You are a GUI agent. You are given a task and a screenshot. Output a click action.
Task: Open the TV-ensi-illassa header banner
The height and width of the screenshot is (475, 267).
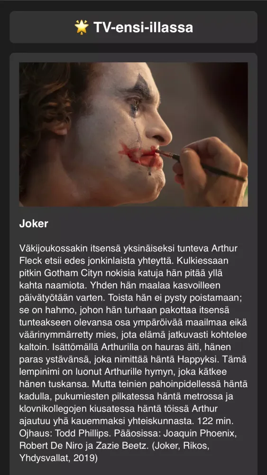point(133,27)
